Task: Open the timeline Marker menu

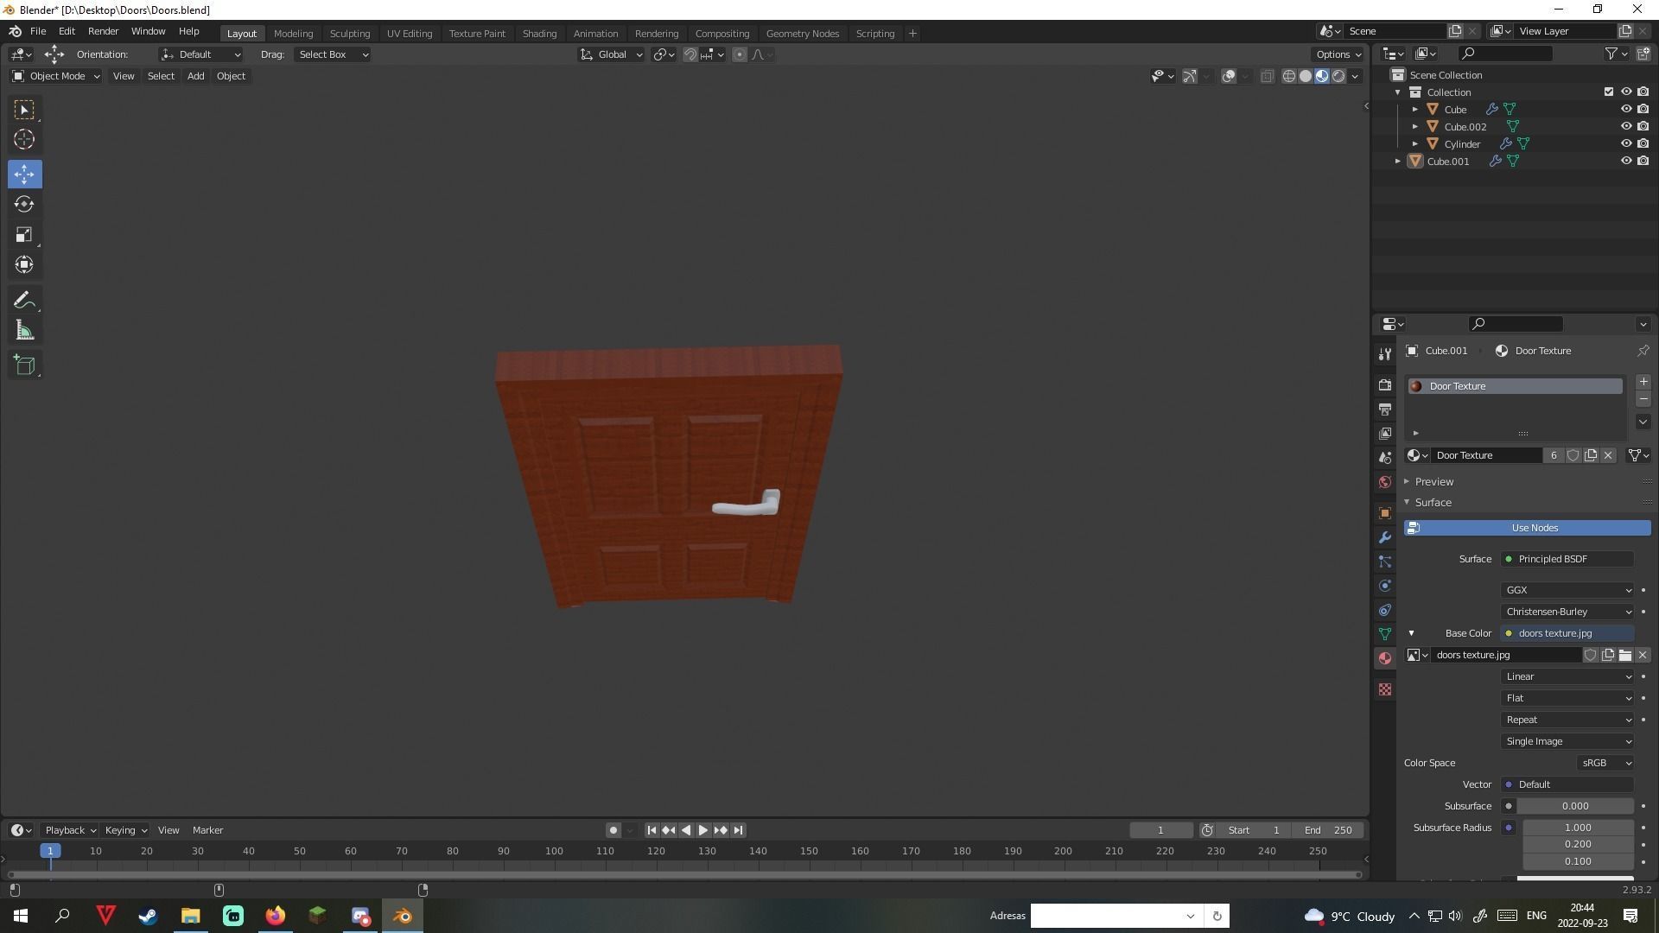Action: (x=207, y=830)
